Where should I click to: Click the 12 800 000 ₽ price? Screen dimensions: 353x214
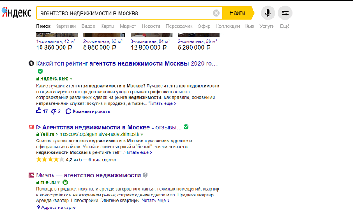(149, 48)
